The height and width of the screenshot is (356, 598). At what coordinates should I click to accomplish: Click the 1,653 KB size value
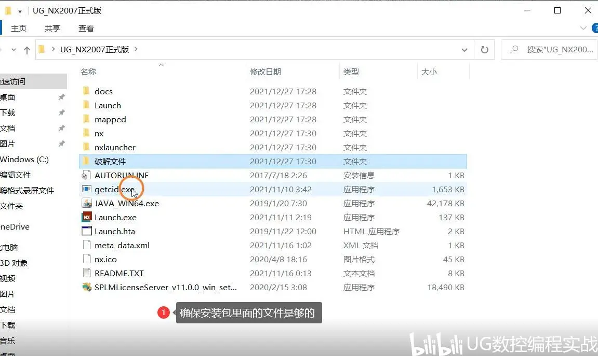[x=448, y=190]
